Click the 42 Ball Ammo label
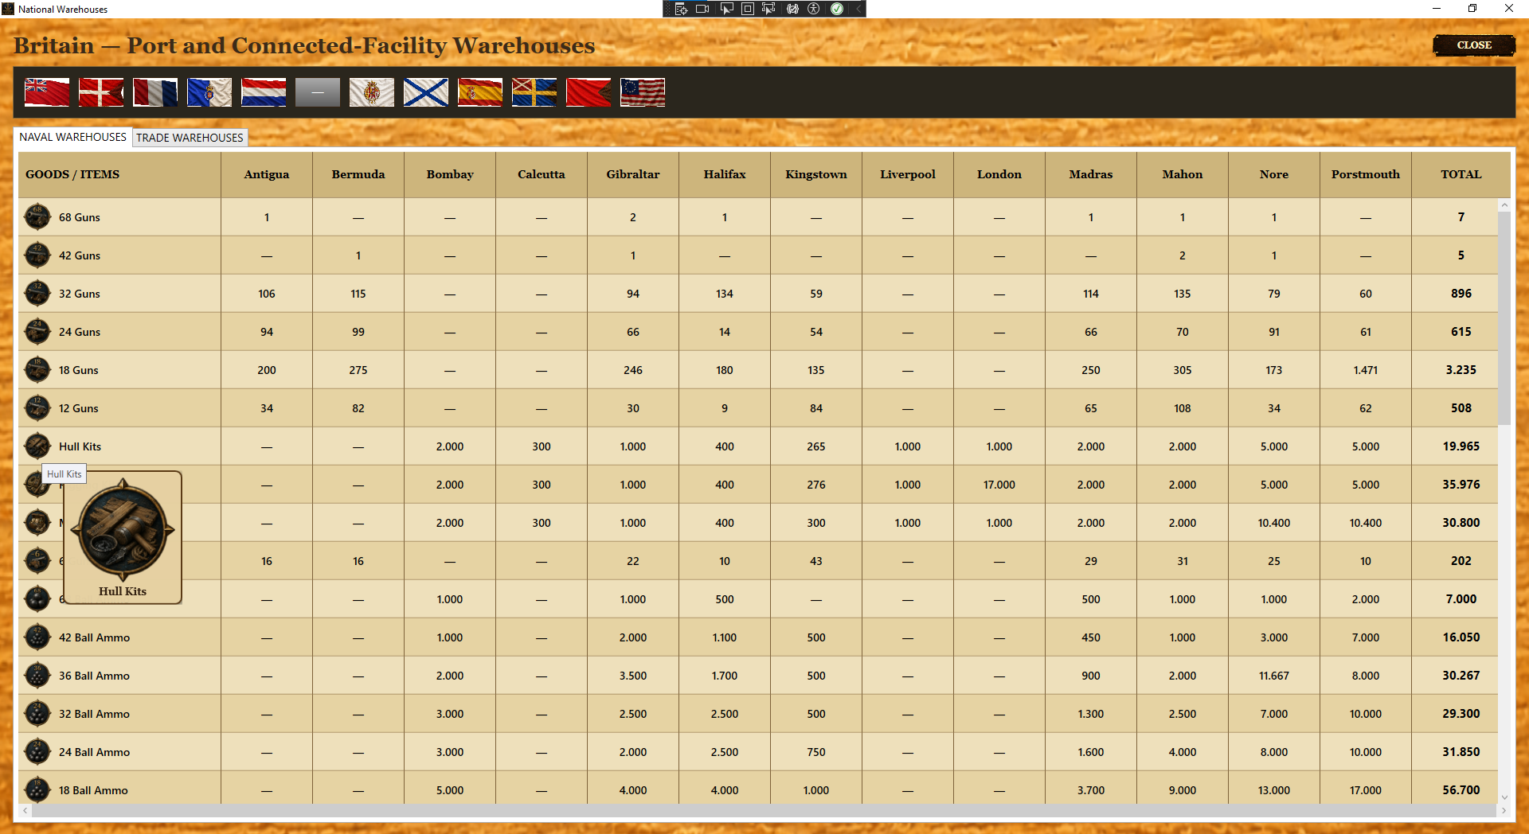This screenshot has width=1529, height=834. point(94,637)
